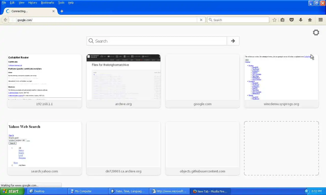Click the google.com address bar
This screenshot has width=326, height=195.
pyautogui.click(x=106, y=20)
